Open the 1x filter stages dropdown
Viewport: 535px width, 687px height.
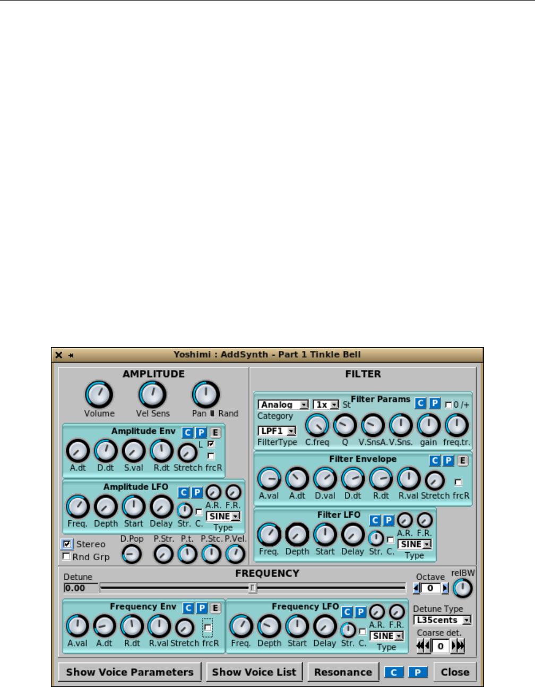click(326, 405)
